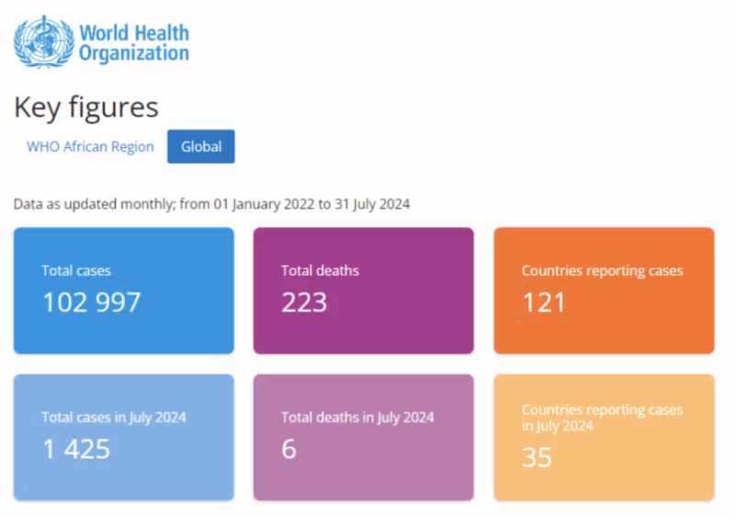Select the 1 425 July cases value

[76, 448]
